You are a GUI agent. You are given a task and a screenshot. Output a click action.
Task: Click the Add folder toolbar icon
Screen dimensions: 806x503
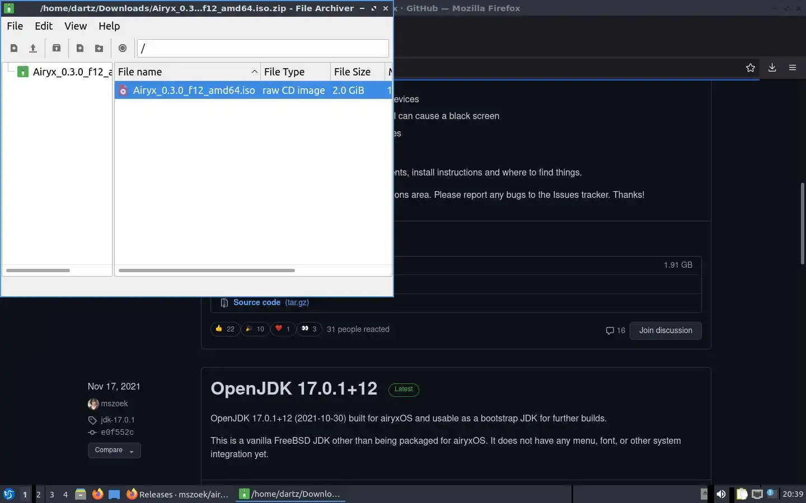tap(99, 48)
